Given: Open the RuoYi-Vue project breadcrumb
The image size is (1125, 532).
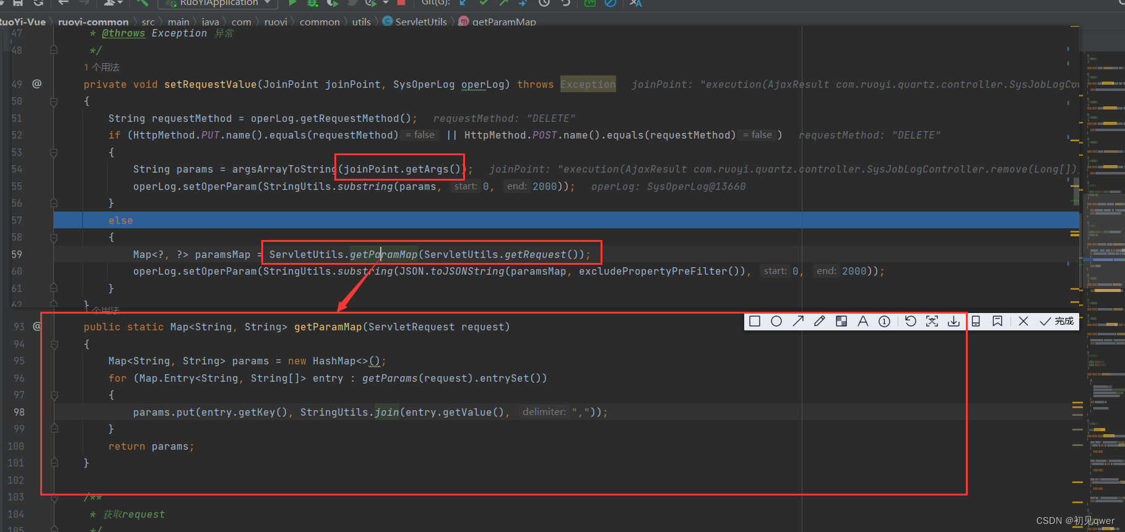Looking at the screenshot, I should pos(23,22).
